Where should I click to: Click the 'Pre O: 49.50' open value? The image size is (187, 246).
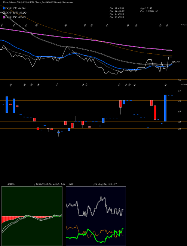(x=117, y=8)
